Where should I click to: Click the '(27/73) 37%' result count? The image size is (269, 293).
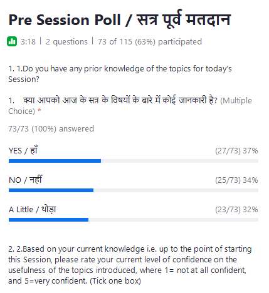(x=236, y=151)
